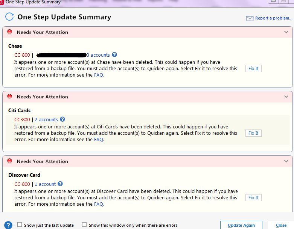Click the refresh icon beside One Step Update Summary
Viewport: 294px width, 229px height.
(x=9, y=17)
